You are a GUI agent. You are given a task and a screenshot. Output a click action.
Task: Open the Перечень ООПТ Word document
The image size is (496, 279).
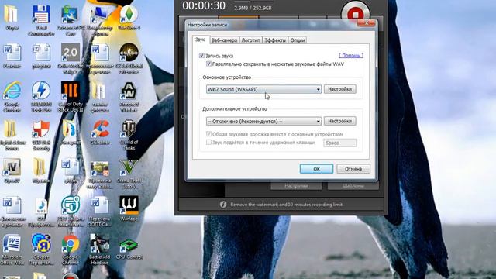click(x=100, y=212)
